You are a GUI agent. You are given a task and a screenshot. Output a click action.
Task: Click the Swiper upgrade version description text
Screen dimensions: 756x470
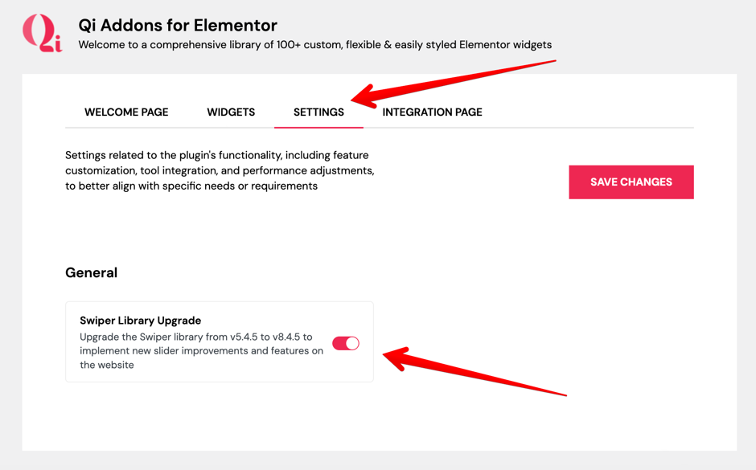tap(202, 350)
